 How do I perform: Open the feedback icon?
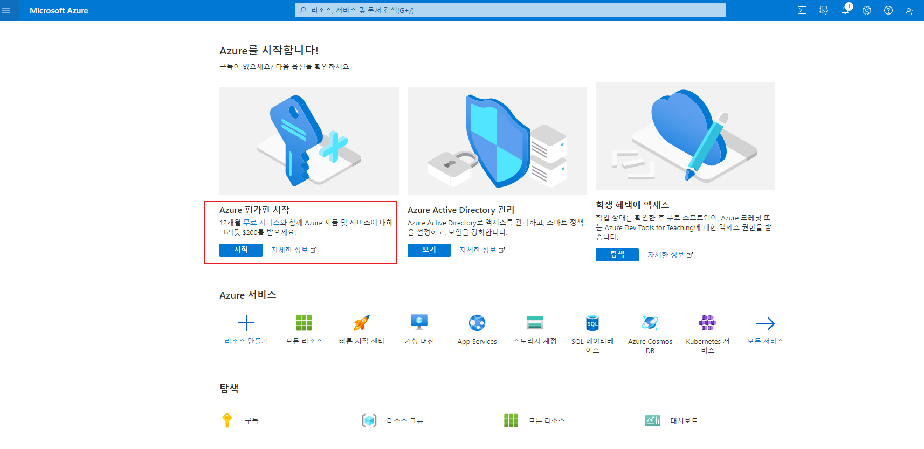click(910, 10)
